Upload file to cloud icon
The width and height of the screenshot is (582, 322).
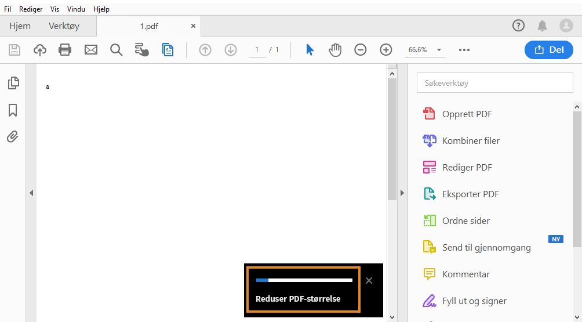click(40, 50)
